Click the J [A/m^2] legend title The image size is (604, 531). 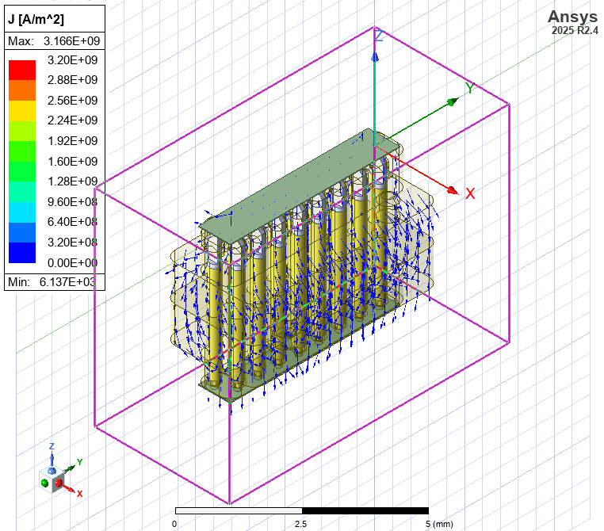point(36,19)
